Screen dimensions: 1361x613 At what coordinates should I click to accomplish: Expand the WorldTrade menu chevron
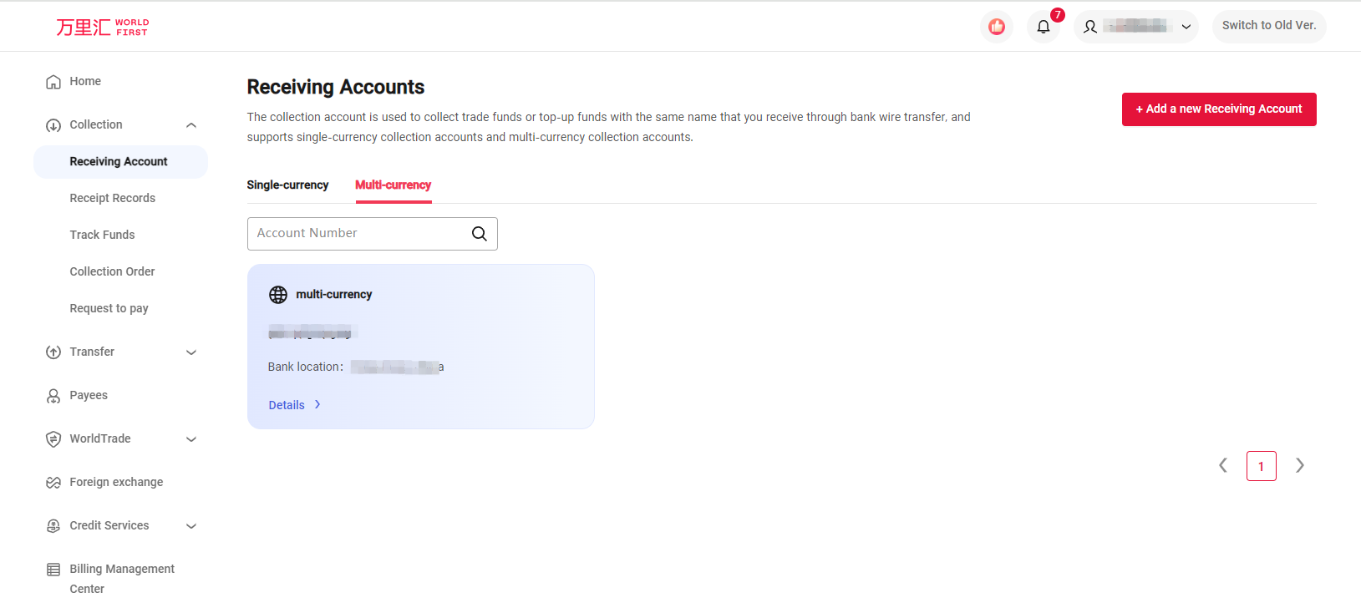click(191, 439)
